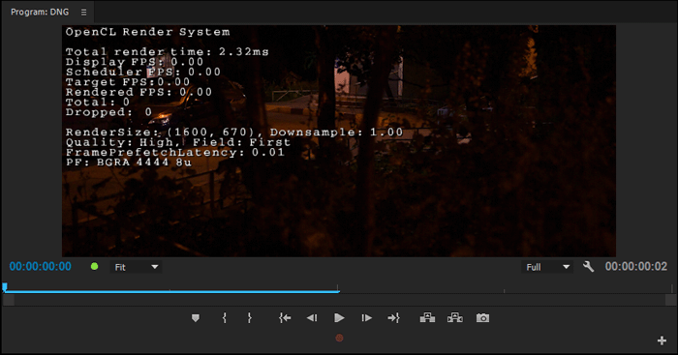This screenshot has width=678, height=355.
Task: Switch to the Program: DNG tab
Action: pyautogui.click(x=40, y=13)
